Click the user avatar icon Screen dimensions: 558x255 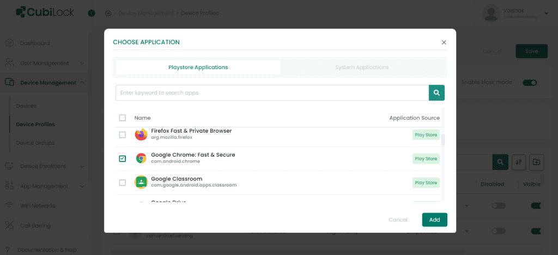point(491,13)
